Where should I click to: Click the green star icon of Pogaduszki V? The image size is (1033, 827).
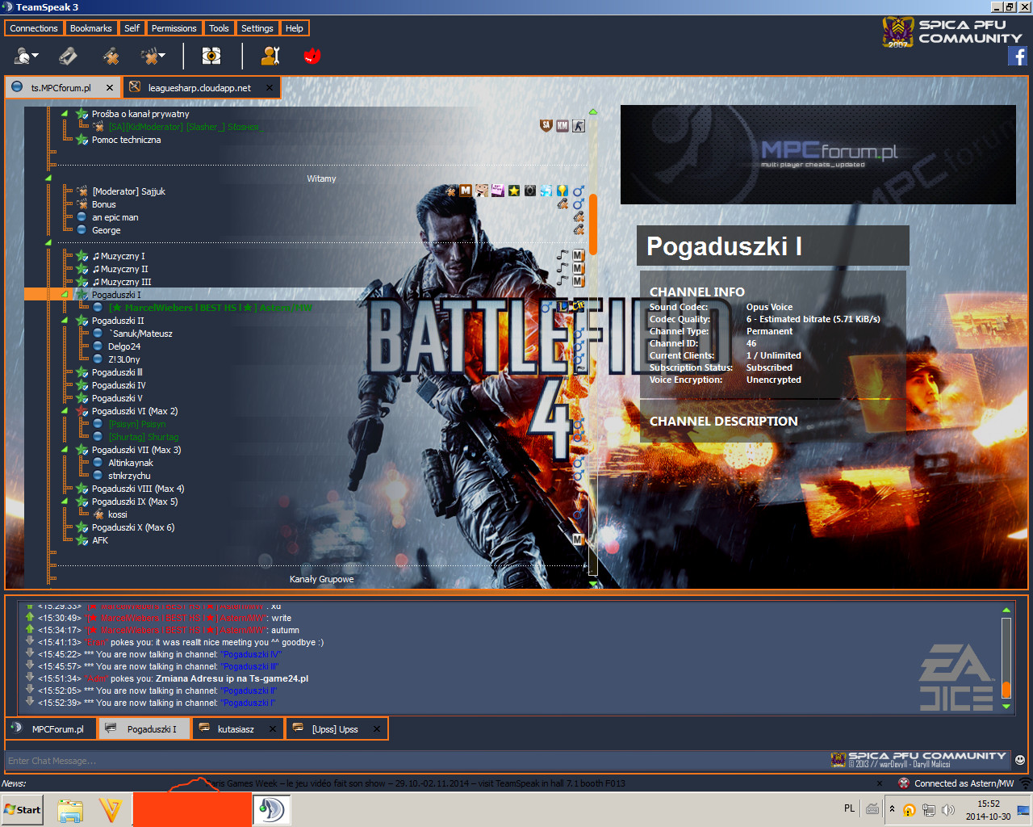coord(82,398)
